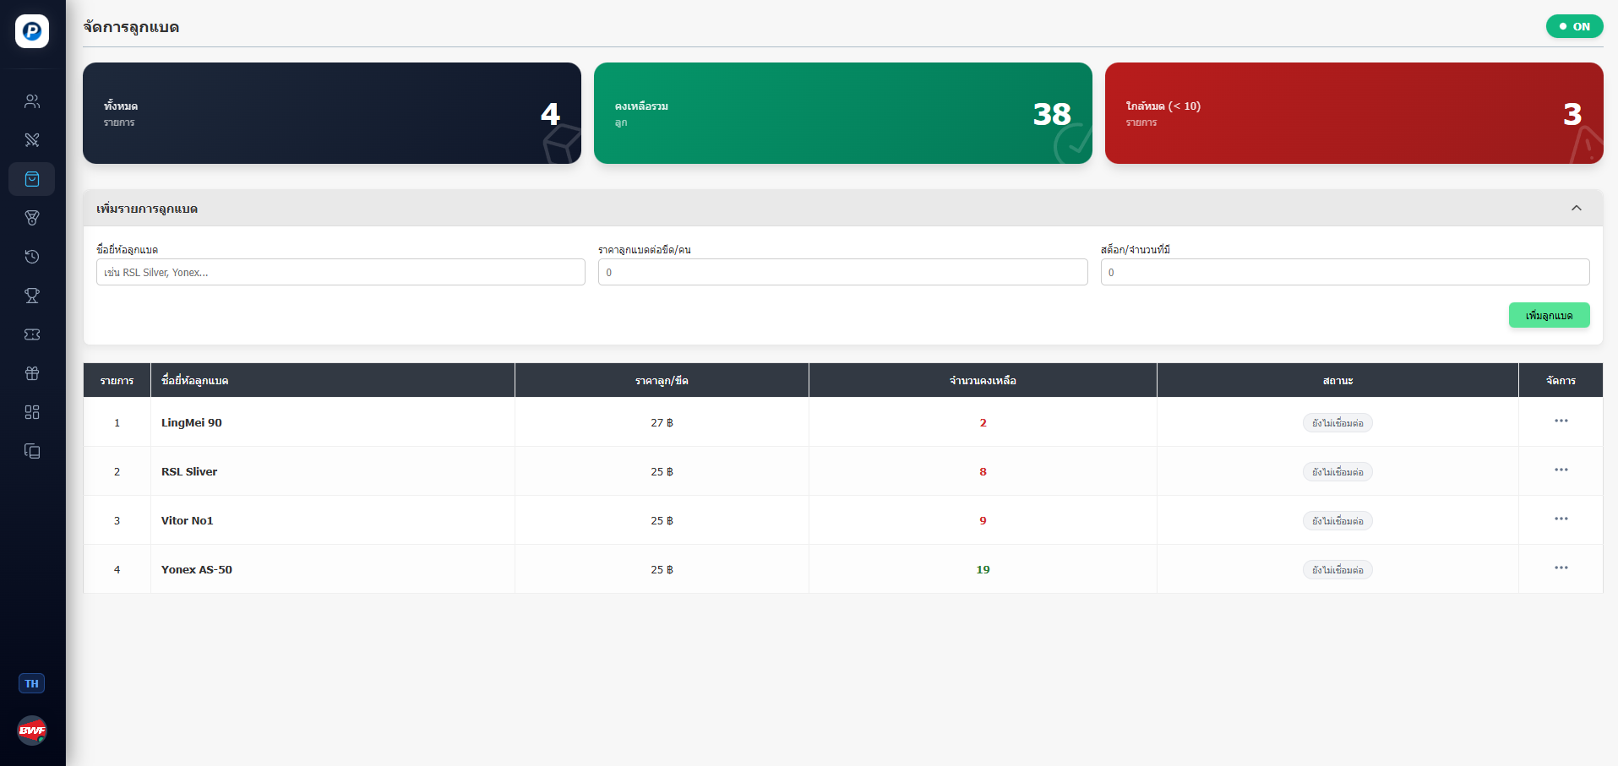Open the players (people) sidebar icon
The width and height of the screenshot is (1618, 766).
tap(32, 101)
